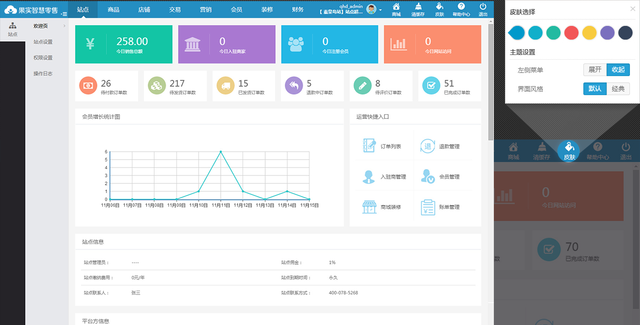Set left menu to 收起

(x=618, y=70)
